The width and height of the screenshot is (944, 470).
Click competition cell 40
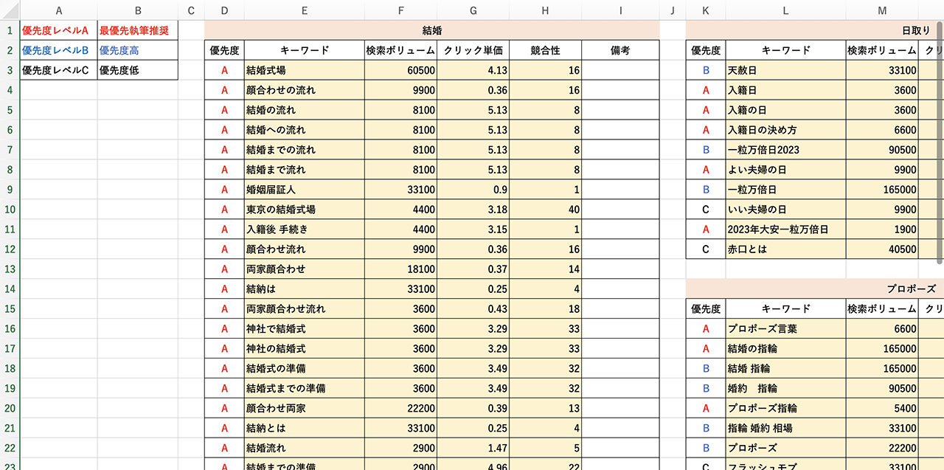[x=545, y=210]
